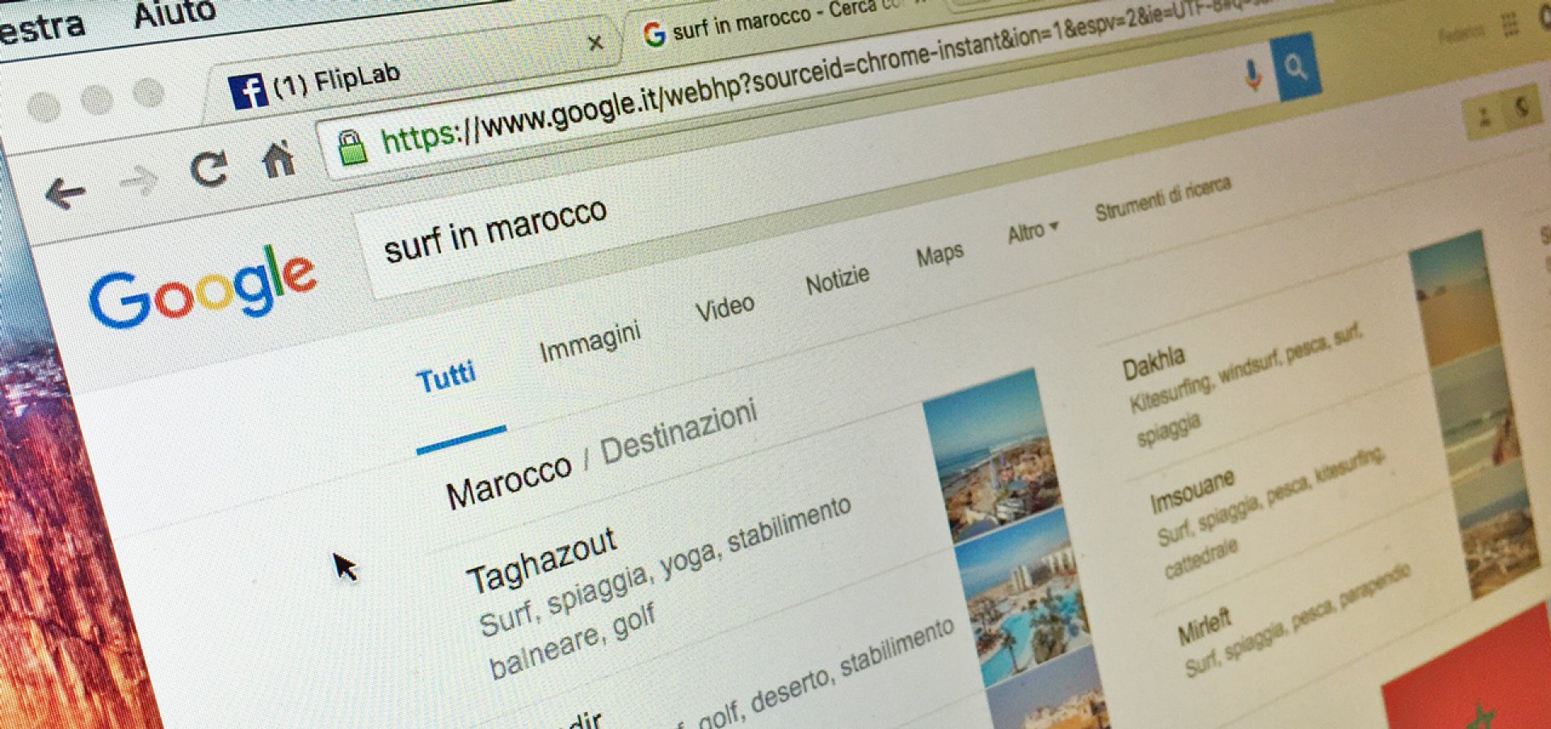The image size is (1551, 729).
Task: Click the forward navigation arrow
Action: click(x=140, y=180)
